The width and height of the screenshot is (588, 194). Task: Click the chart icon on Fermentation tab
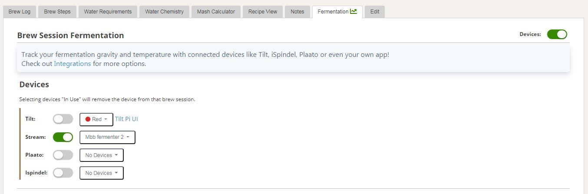353,11
